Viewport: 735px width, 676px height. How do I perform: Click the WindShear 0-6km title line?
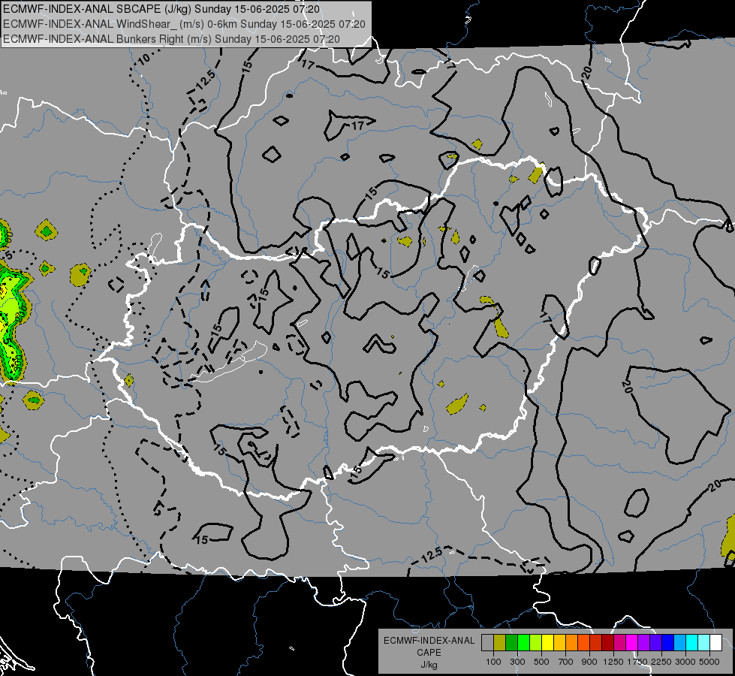(x=184, y=24)
